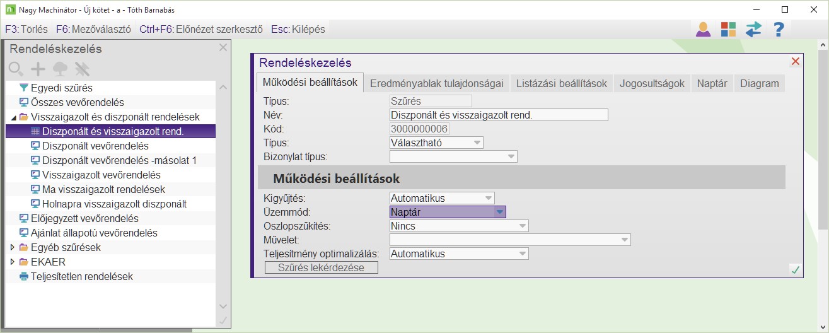Click the plus icon in the left panel

click(38, 69)
